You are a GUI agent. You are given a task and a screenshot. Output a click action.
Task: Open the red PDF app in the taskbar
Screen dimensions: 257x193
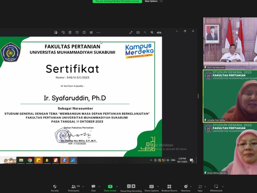click(56, 160)
